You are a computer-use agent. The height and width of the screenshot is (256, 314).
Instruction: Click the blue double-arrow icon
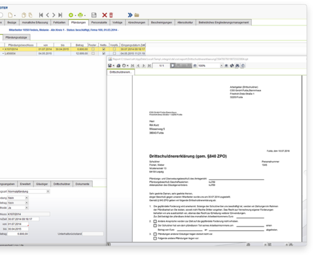pos(130,15)
